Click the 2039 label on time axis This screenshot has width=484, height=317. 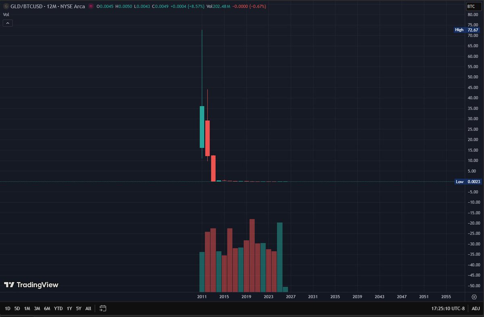pos(357,296)
